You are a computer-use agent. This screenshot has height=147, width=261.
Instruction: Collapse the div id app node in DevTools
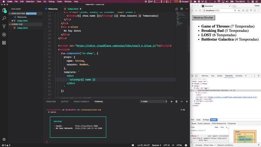195,88
